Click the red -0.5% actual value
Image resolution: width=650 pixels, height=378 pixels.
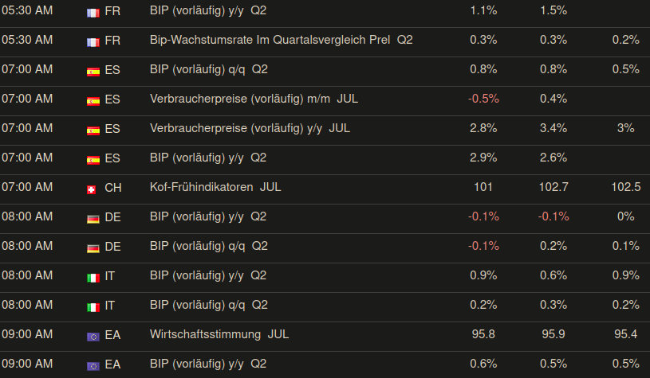(484, 99)
